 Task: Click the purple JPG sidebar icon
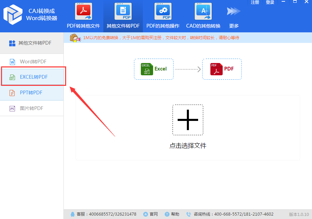coord(12,109)
